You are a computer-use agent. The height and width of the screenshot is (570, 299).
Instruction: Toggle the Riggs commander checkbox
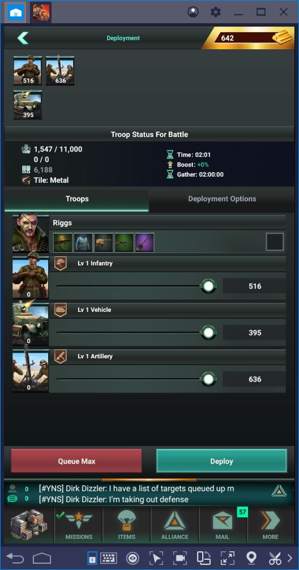275,242
